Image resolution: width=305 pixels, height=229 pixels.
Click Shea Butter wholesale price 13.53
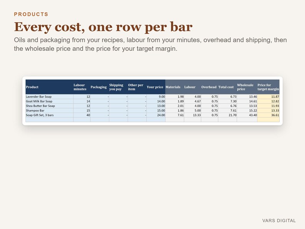coord(247,106)
